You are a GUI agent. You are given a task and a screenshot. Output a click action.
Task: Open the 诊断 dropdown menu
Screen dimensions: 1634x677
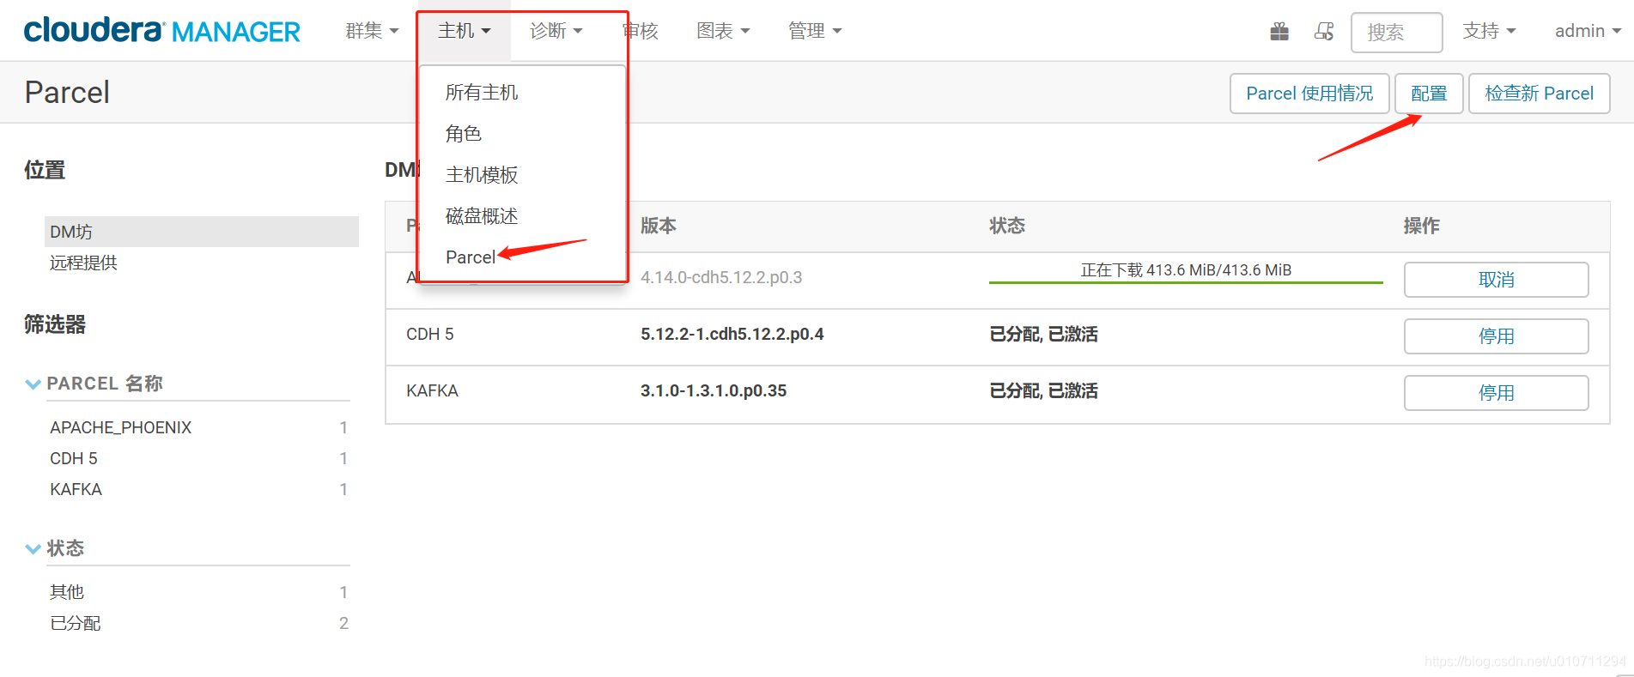click(x=556, y=31)
